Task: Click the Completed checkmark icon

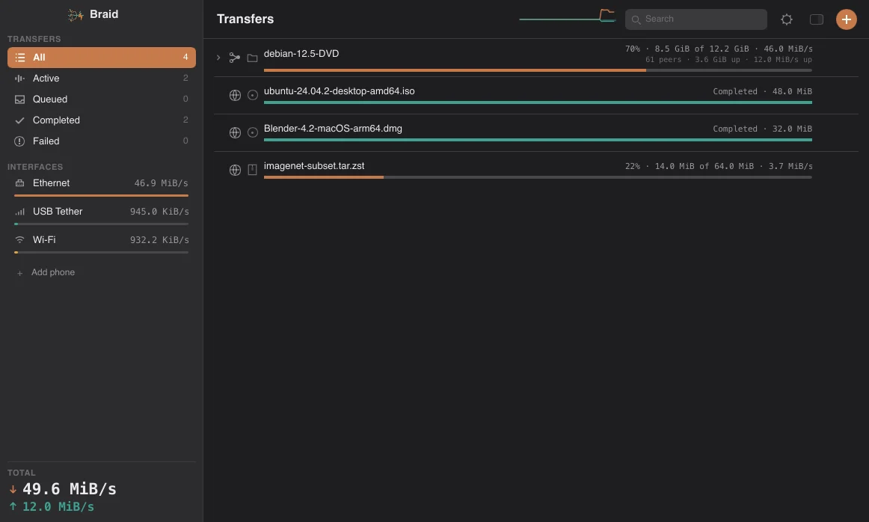Action: click(19, 120)
